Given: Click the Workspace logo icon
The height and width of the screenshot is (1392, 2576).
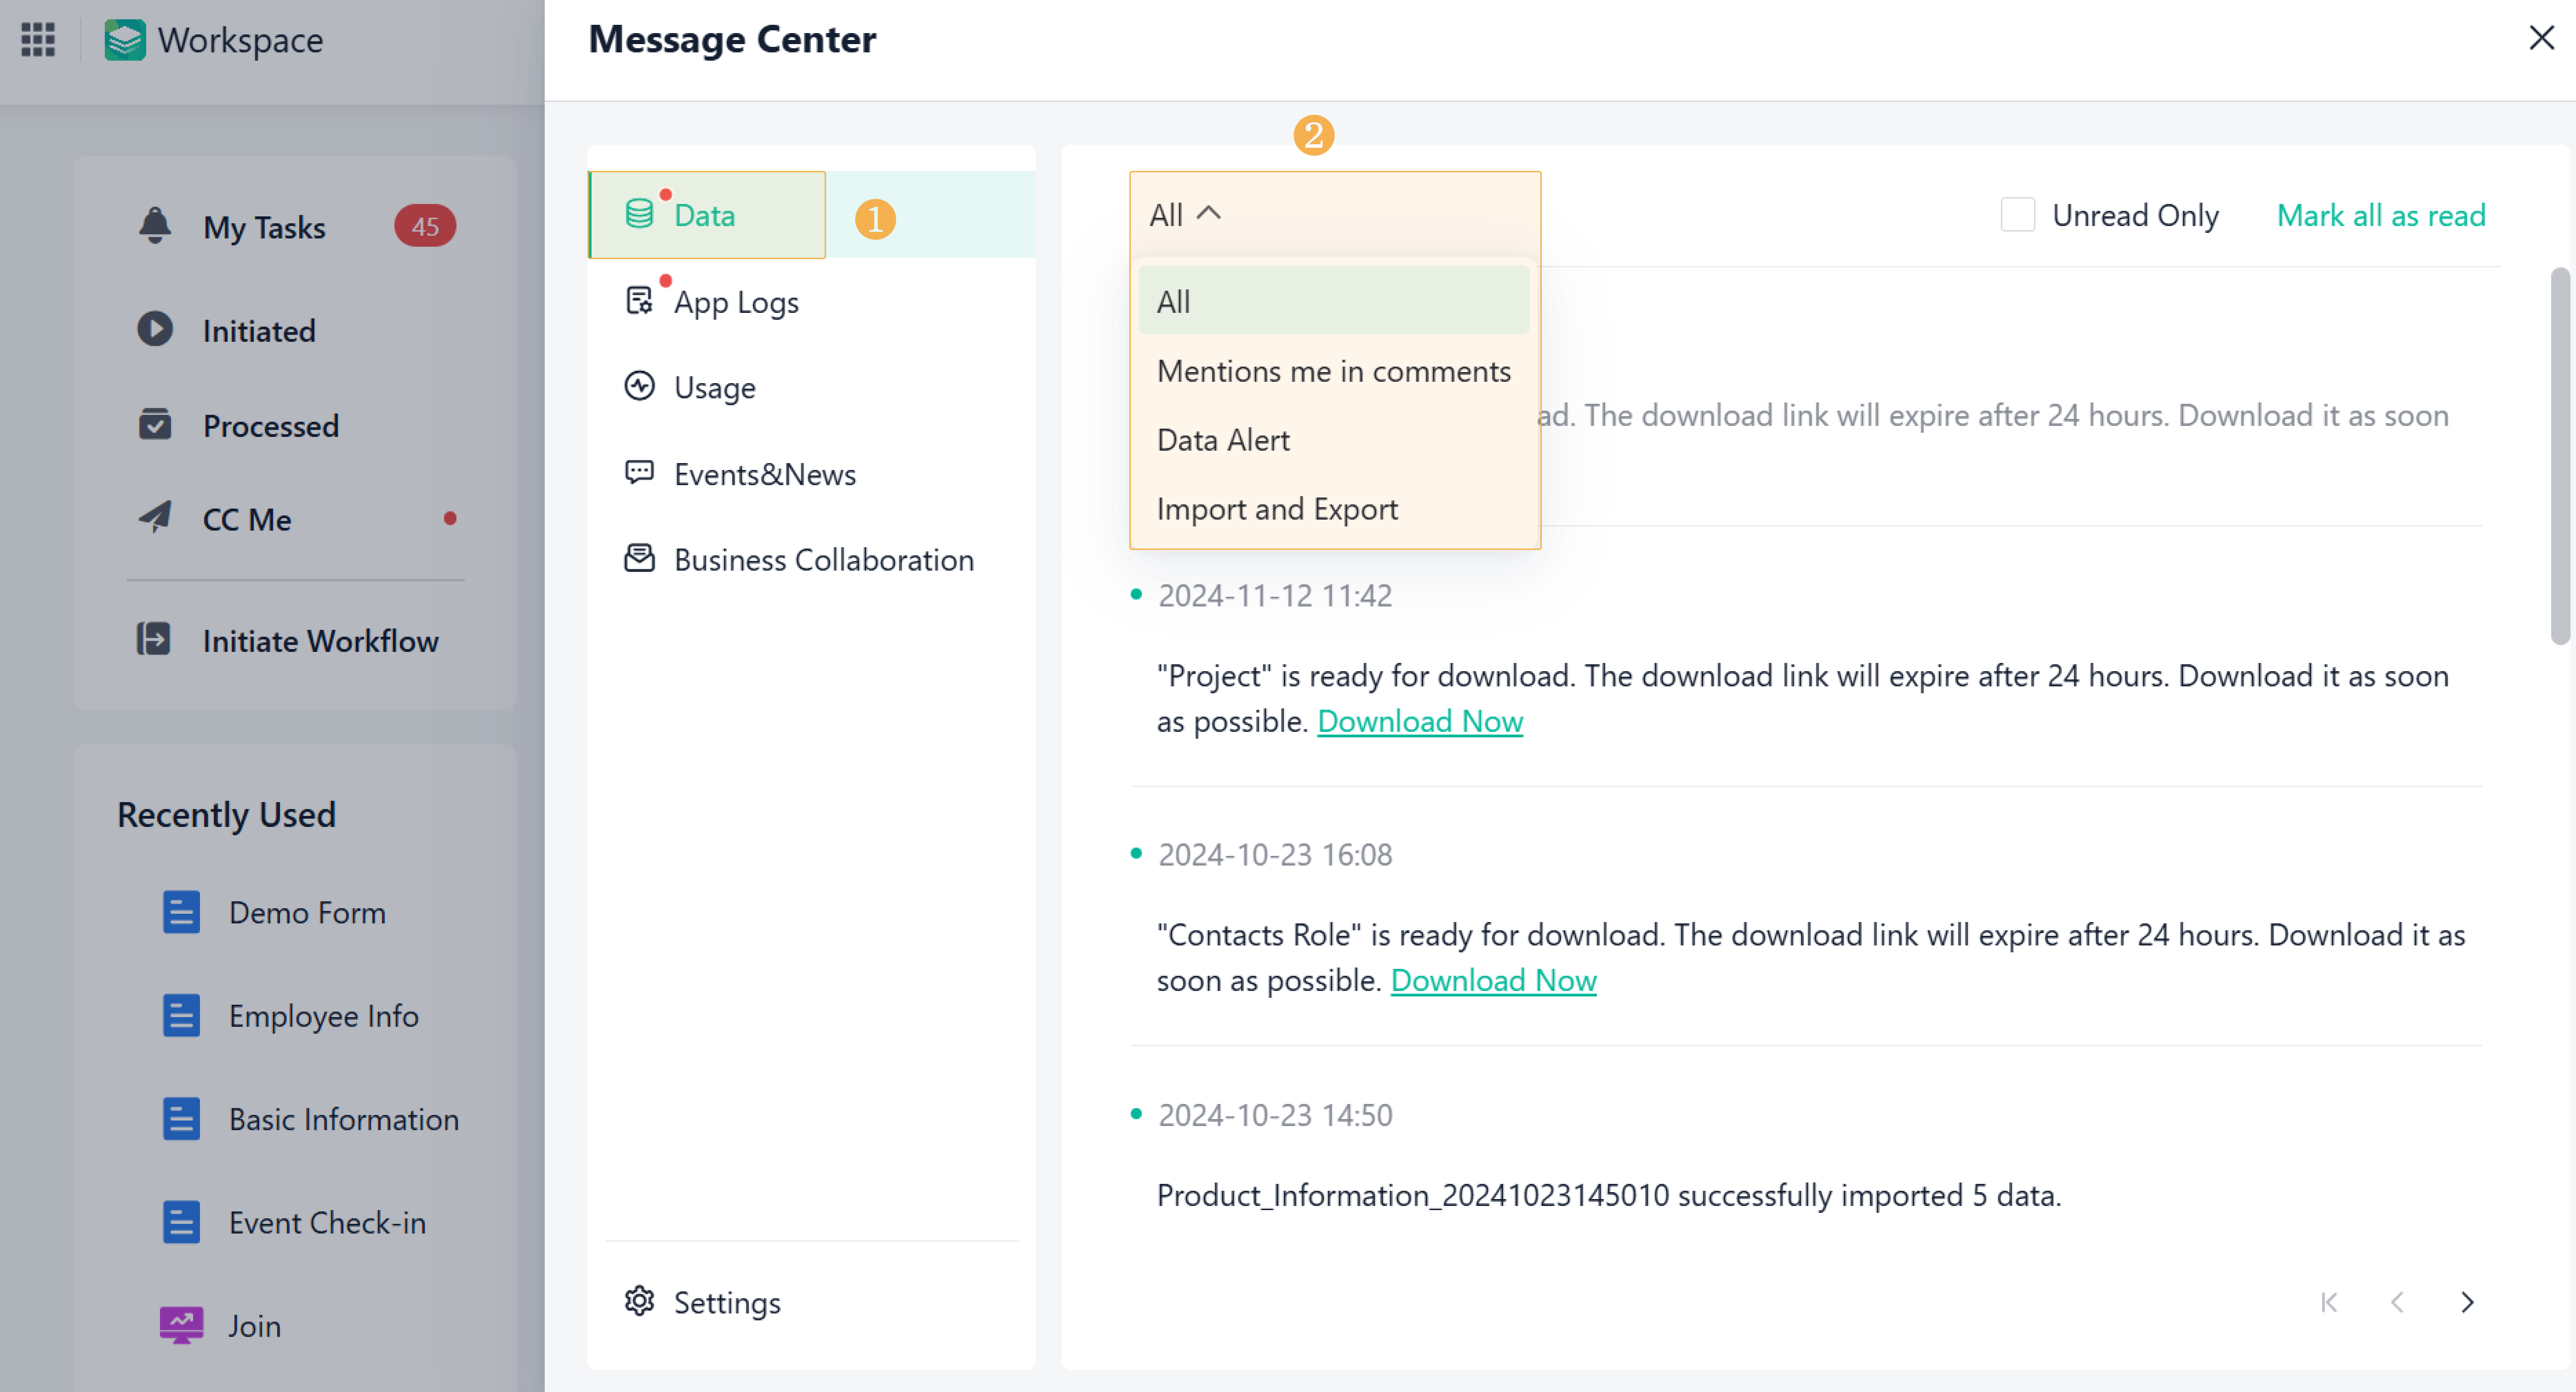Looking at the screenshot, I should pos(125,40).
